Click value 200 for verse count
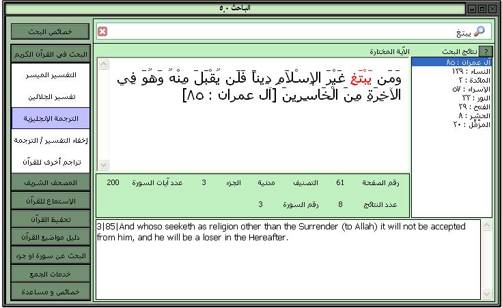The width and height of the screenshot is (502, 308). (x=113, y=182)
